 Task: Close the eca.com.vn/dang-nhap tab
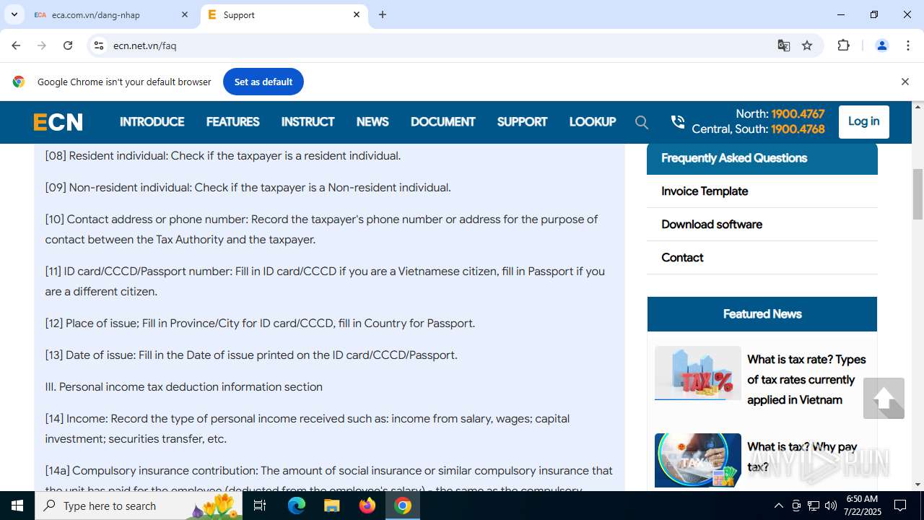(x=185, y=14)
